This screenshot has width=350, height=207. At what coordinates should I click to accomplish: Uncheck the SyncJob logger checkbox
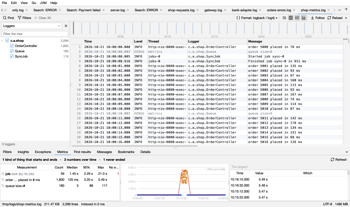[x=12, y=56]
